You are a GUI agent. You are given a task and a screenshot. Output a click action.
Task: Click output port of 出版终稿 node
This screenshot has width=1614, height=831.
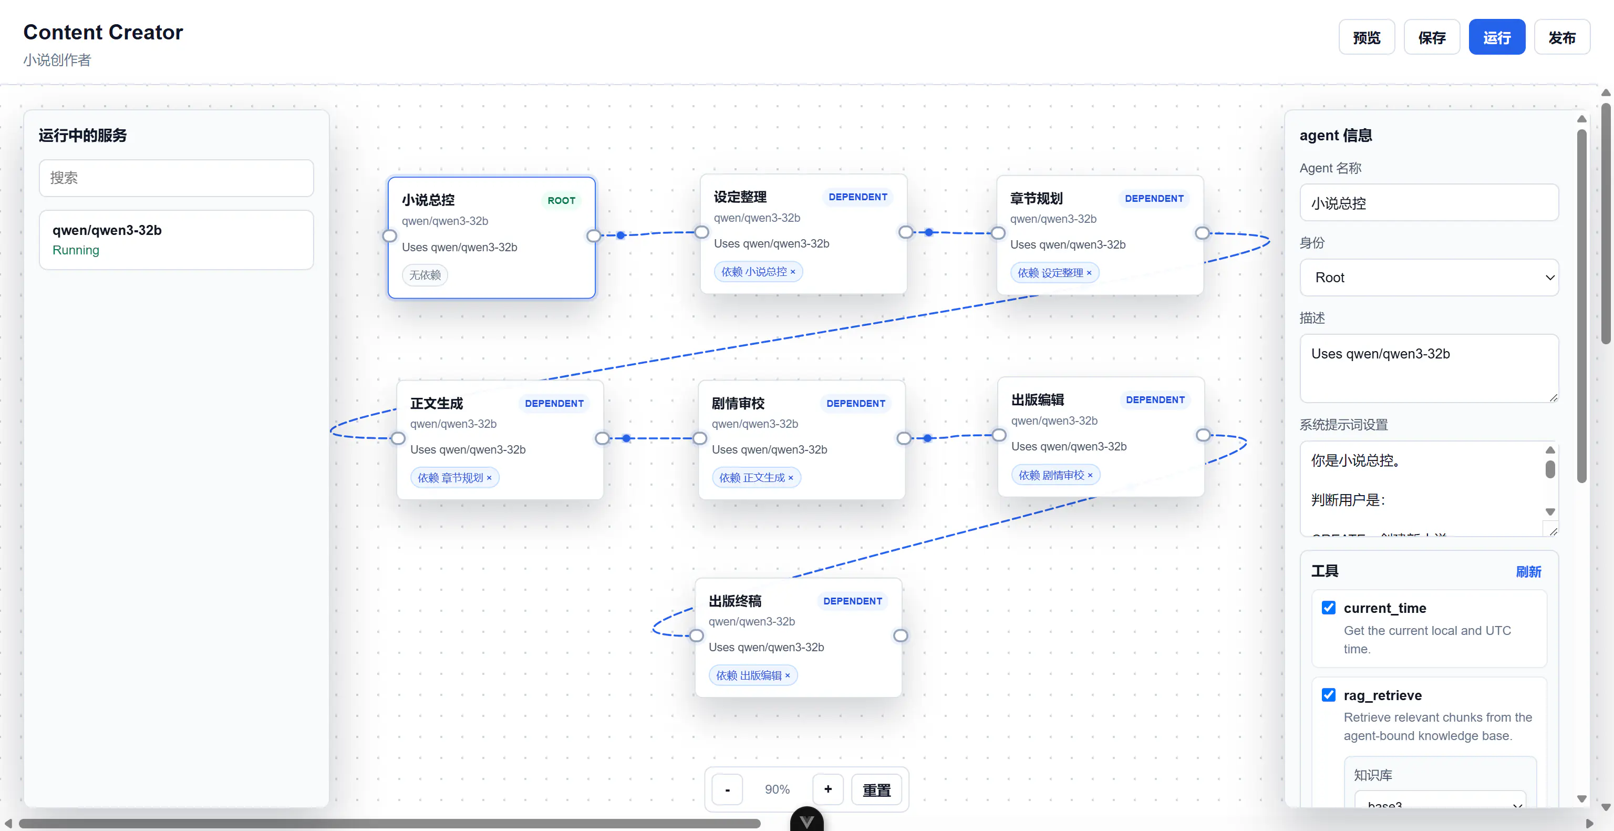tap(901, 636)
